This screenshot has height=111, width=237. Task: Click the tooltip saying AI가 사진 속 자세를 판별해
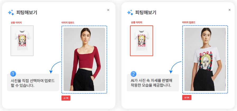coord(153,83)
